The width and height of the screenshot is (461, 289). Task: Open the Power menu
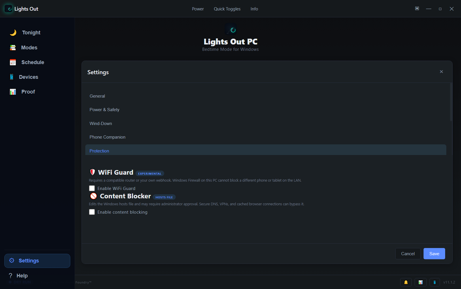(x=198, y=9)
